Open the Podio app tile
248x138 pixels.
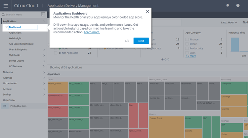(232, 135)
